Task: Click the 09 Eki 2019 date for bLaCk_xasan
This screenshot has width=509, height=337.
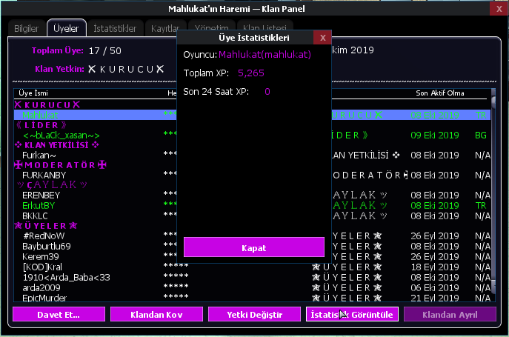Action: (x=435, y=135)
